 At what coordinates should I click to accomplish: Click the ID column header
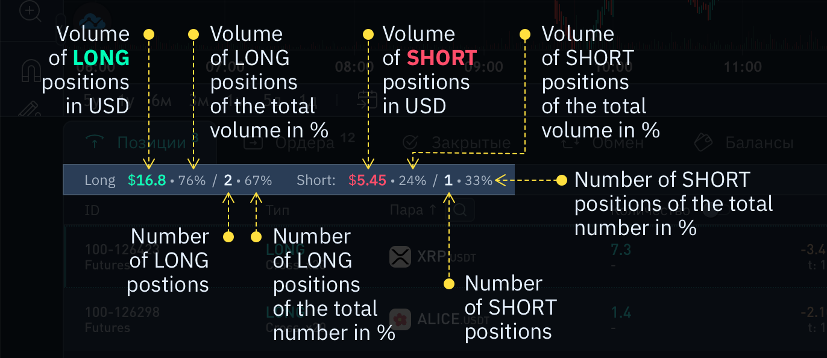click(x=92, y=210)
